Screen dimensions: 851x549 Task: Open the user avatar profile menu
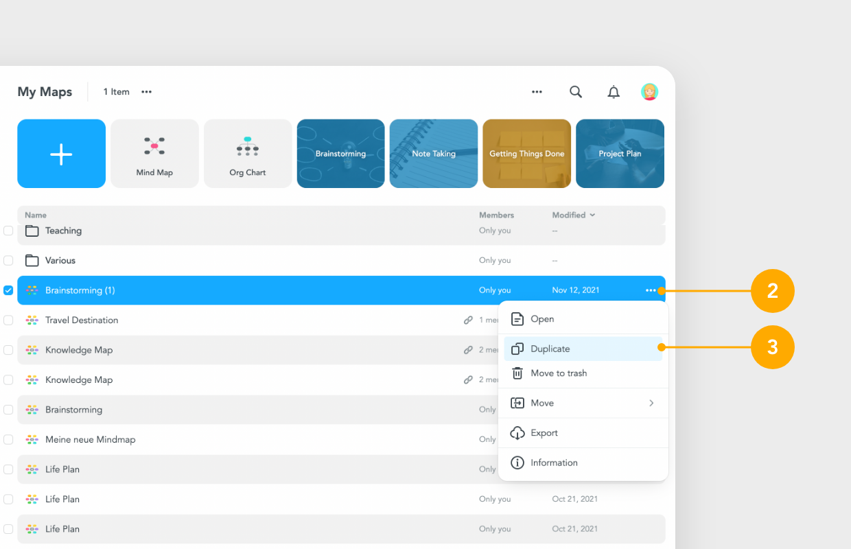coord(650,92)
